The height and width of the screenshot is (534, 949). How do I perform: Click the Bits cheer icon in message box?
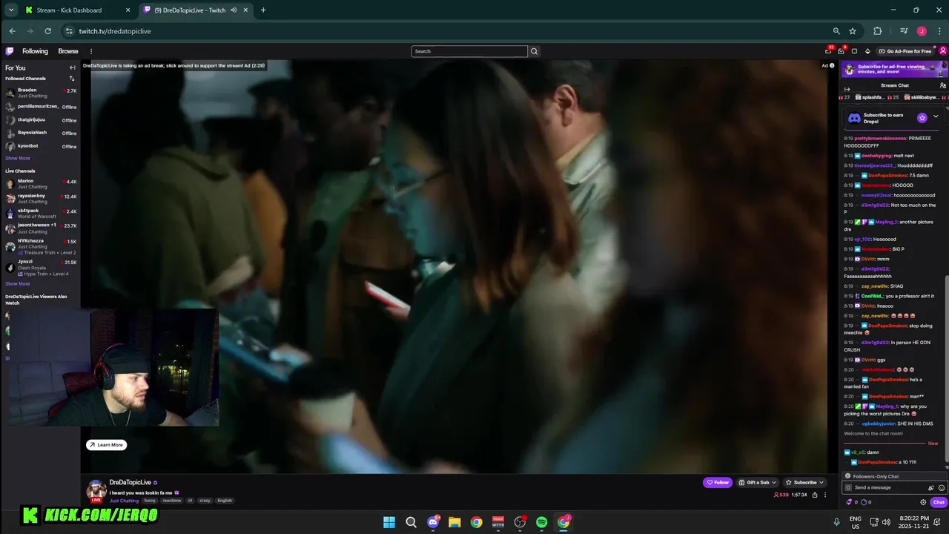[x=931, y=487]
